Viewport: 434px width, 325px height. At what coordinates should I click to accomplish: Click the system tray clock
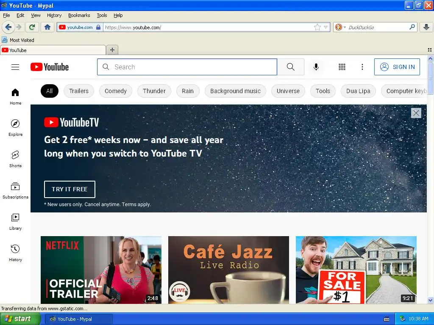point(418,319)
